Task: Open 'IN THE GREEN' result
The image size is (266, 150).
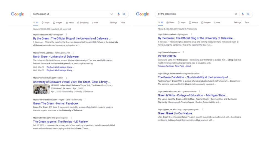Action: (x=167, y=56)
